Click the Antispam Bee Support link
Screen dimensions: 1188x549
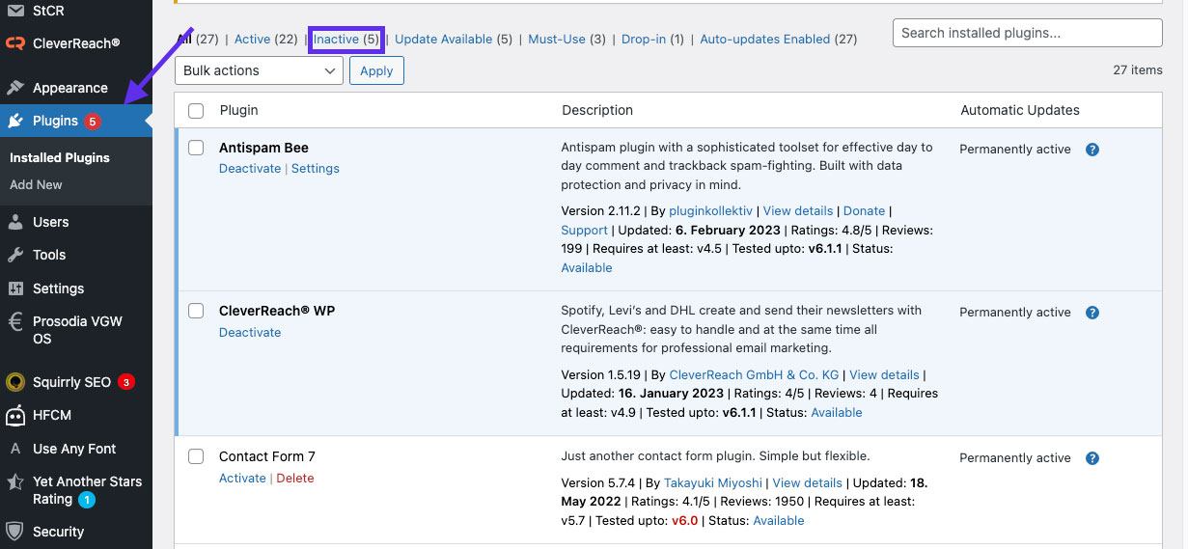pos(585,231)
